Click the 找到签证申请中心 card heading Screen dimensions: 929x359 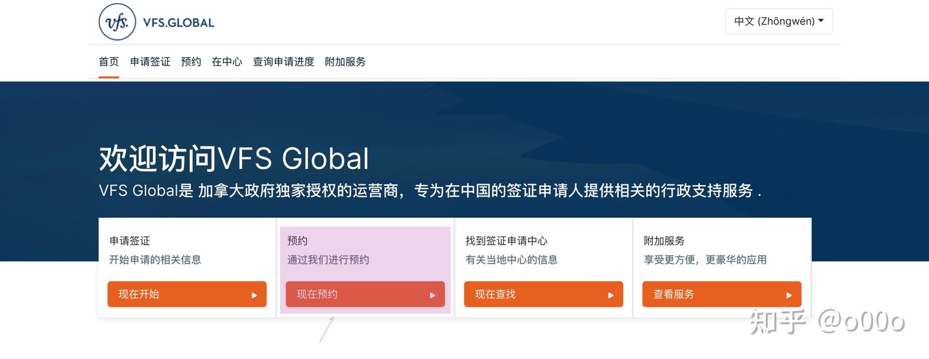point(506,240)
